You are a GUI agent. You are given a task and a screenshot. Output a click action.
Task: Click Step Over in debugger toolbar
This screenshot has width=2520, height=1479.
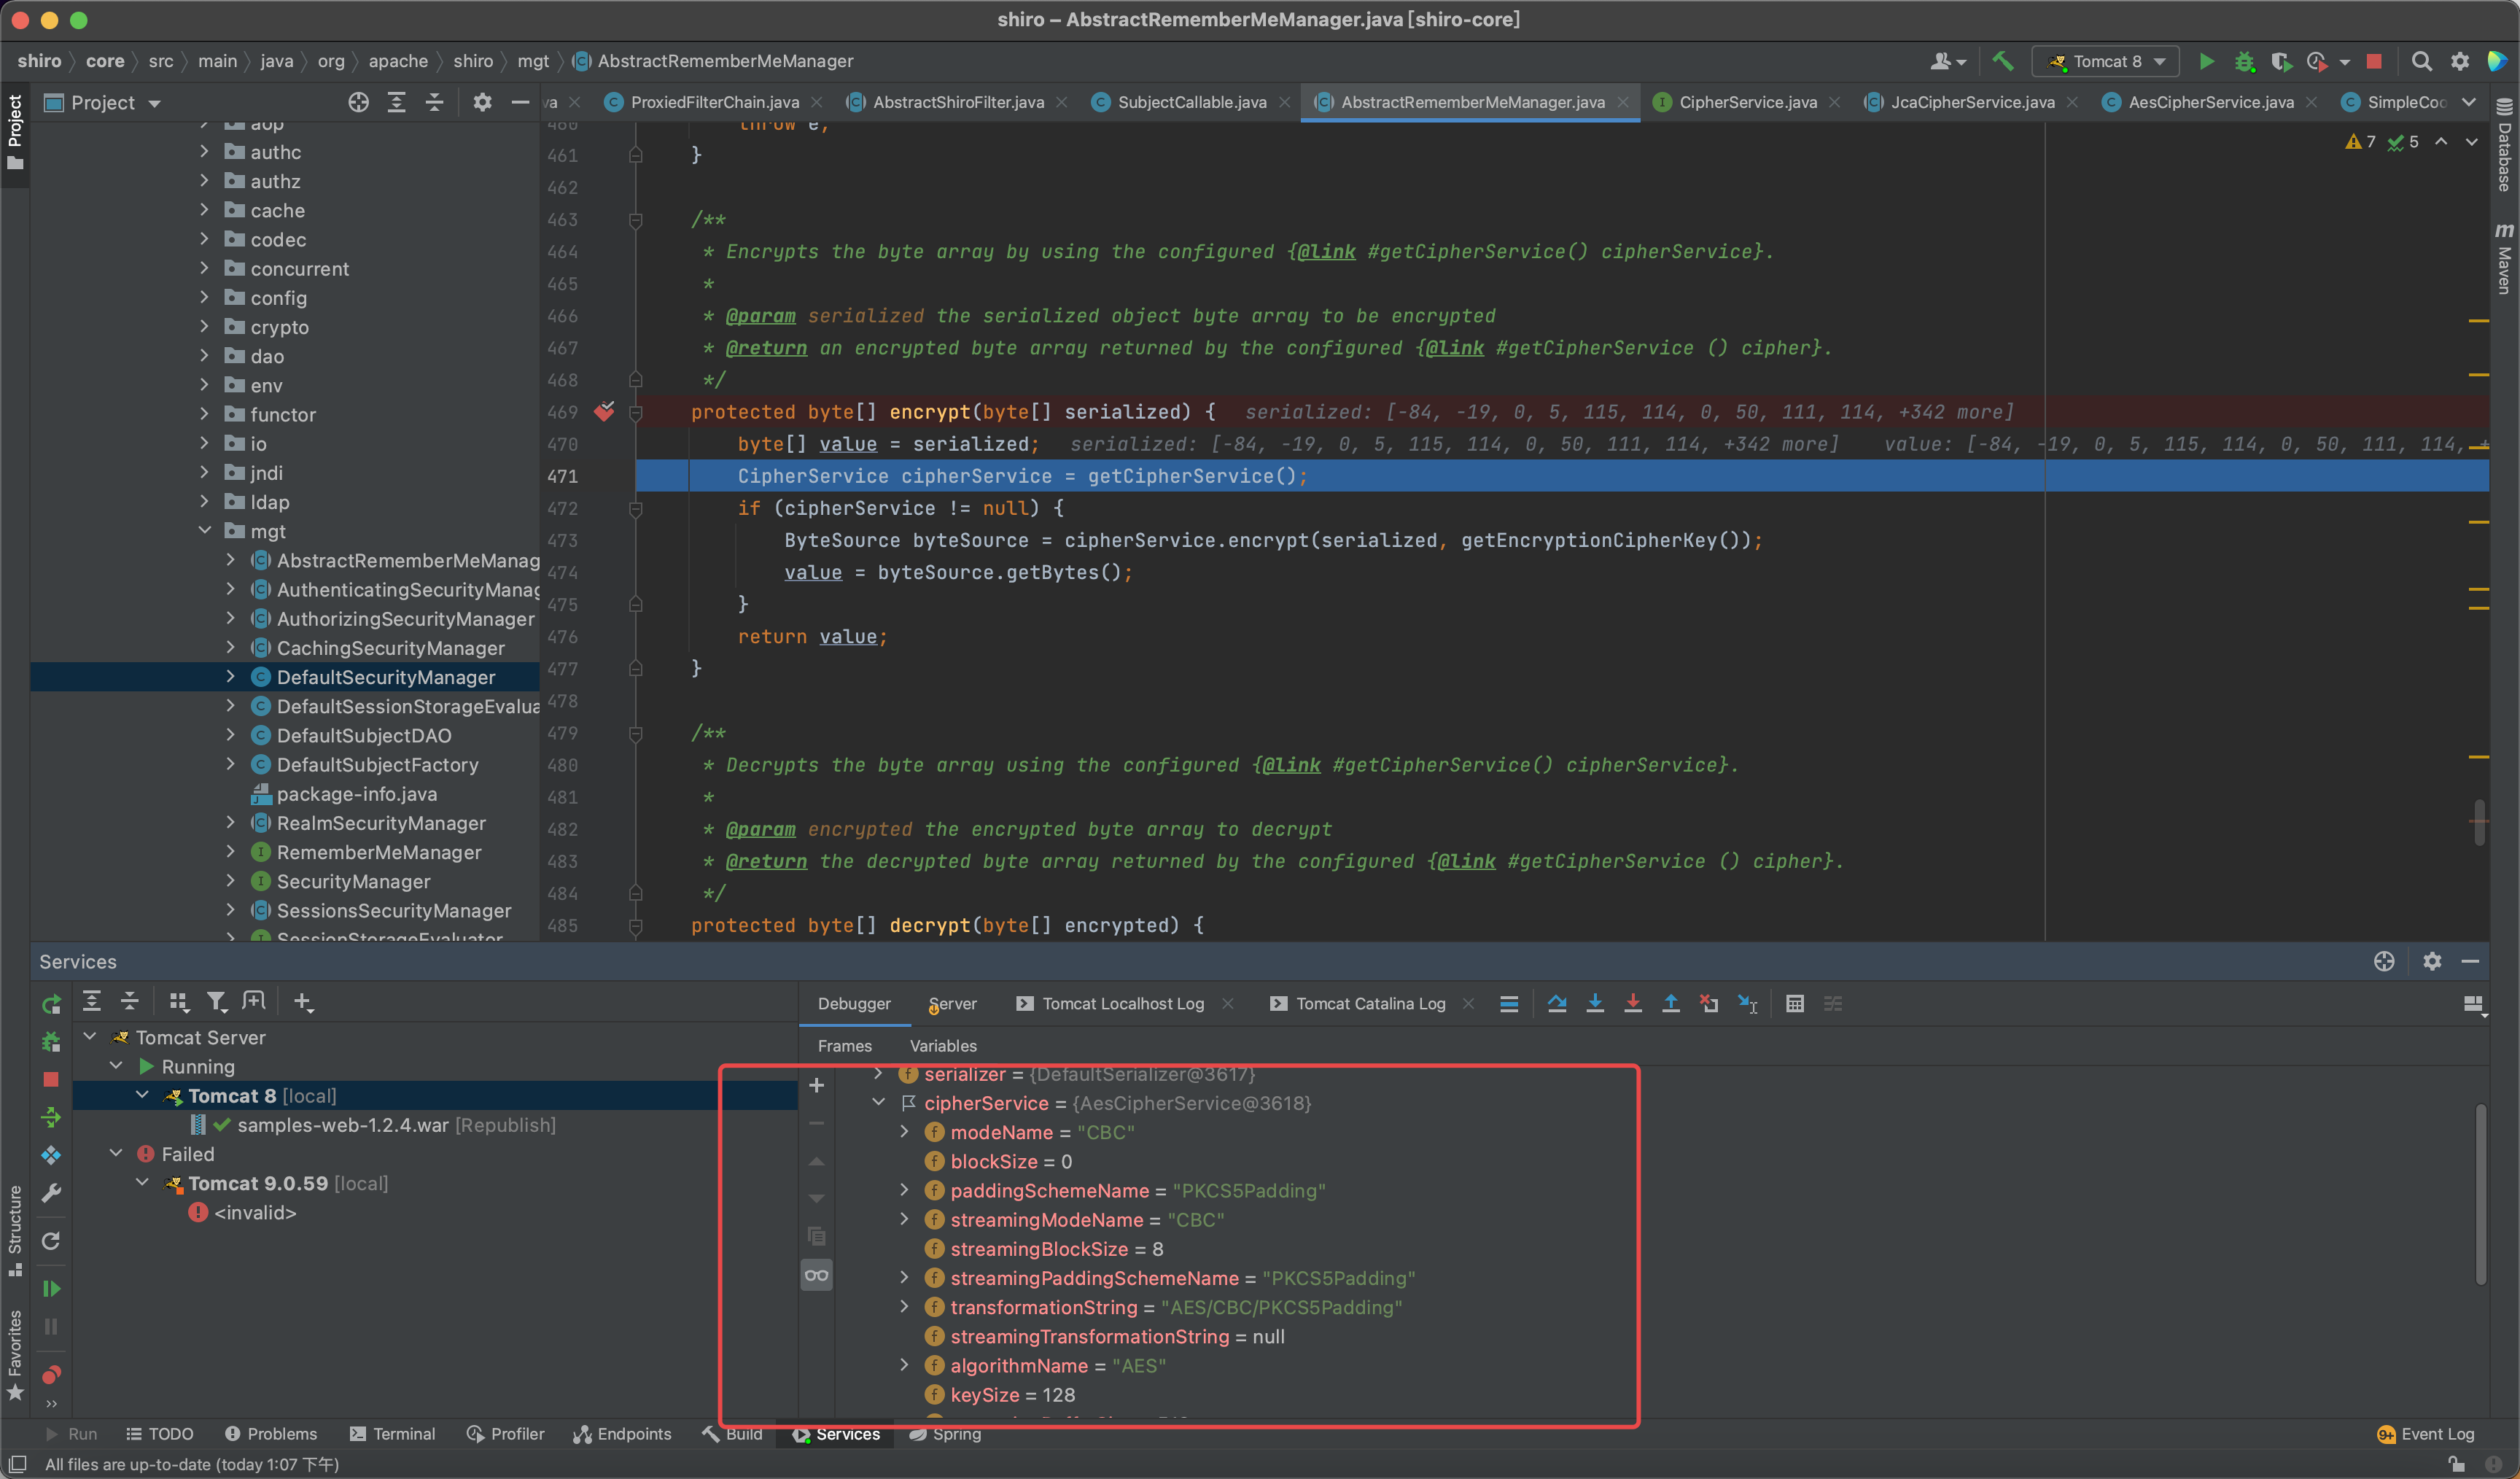coord(1556,1003)
